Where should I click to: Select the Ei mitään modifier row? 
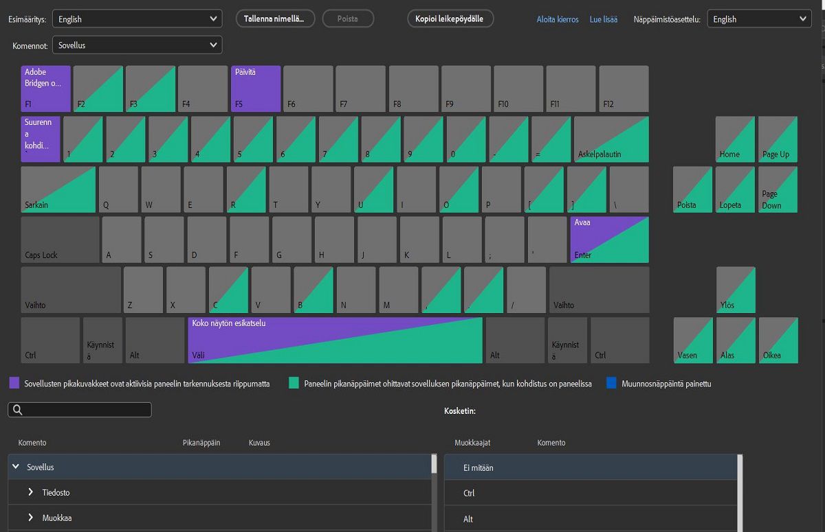(x=591, y=467)
